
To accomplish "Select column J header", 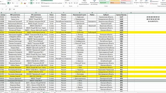I will tap(121, 13).
